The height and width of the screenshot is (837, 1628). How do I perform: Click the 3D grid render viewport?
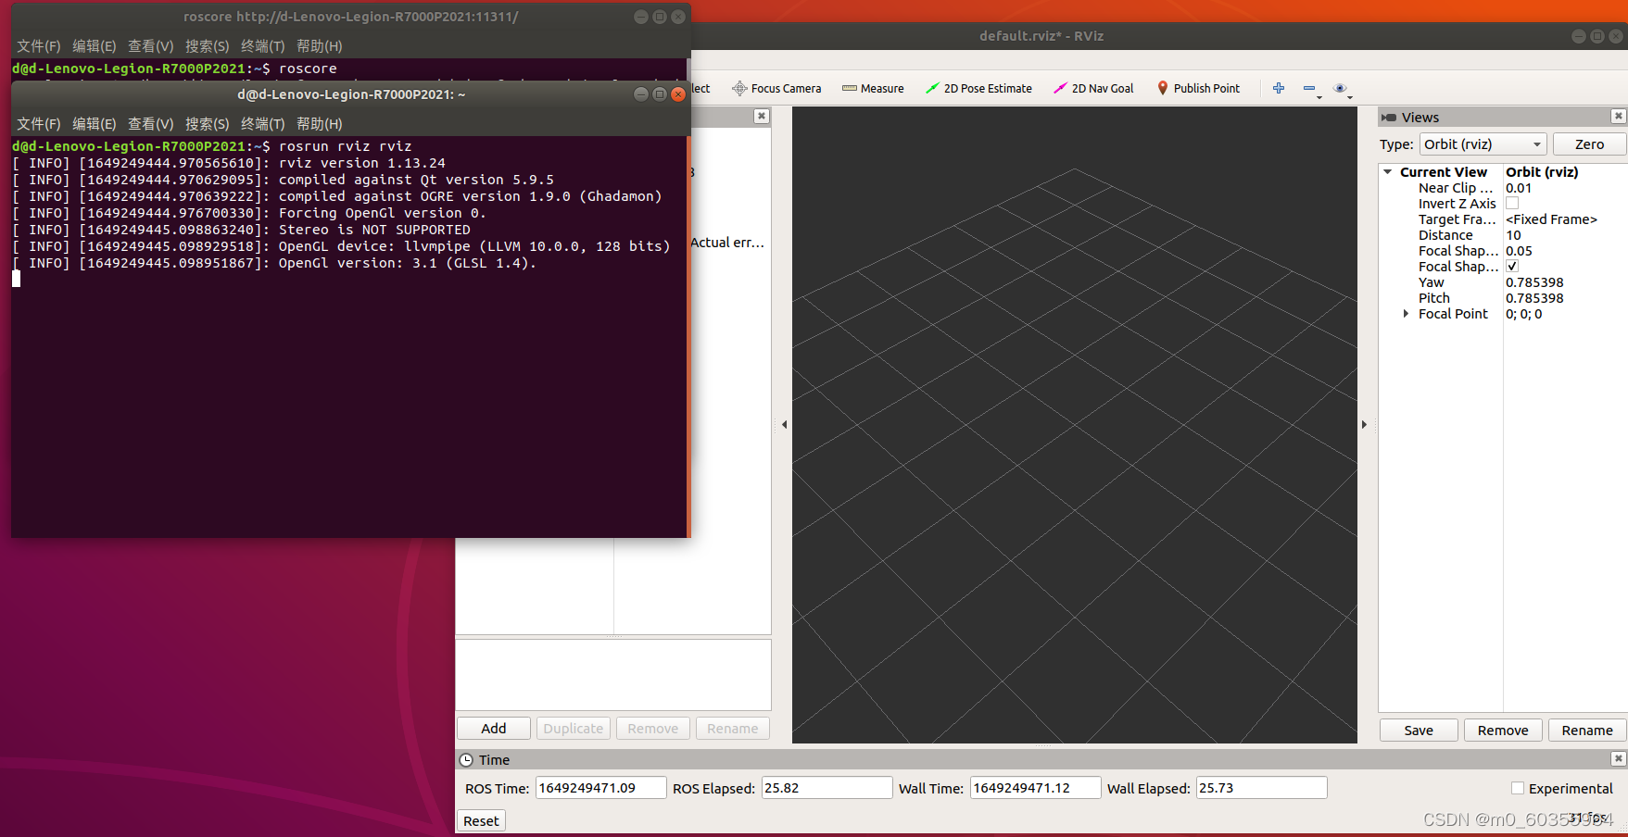(x=1075, y=425)
